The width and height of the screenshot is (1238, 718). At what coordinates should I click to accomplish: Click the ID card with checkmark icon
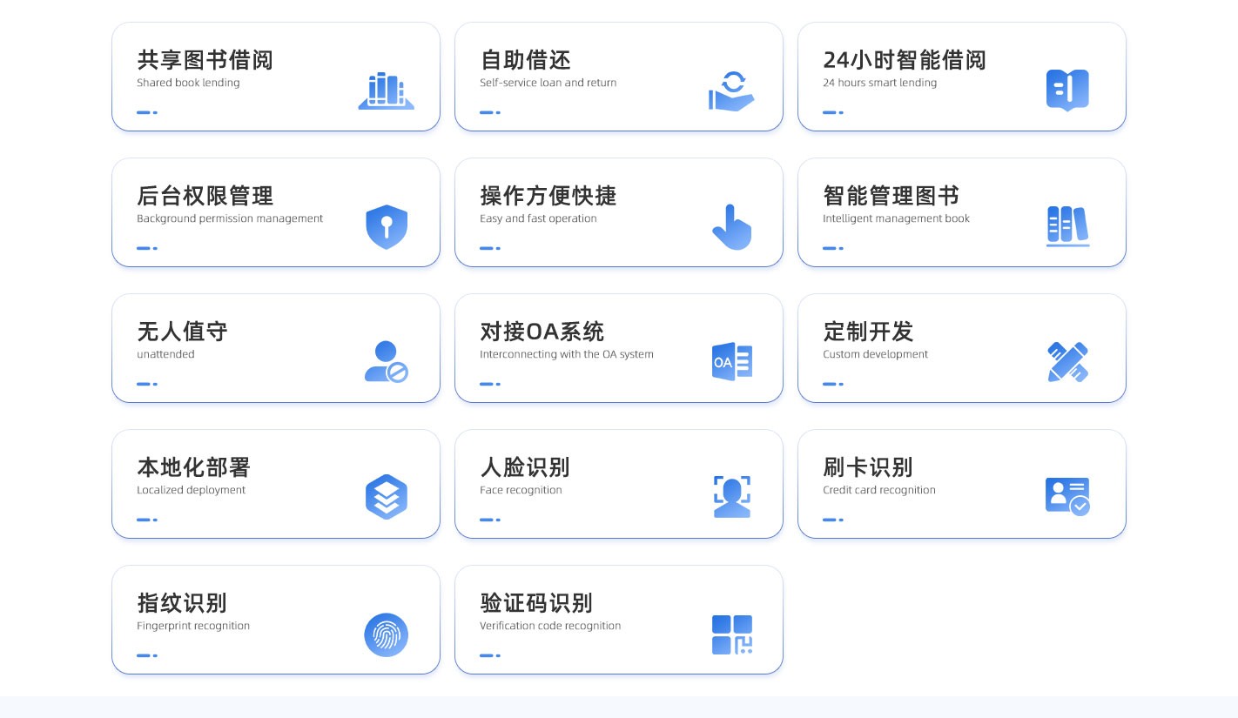[x=1067, y=496]
